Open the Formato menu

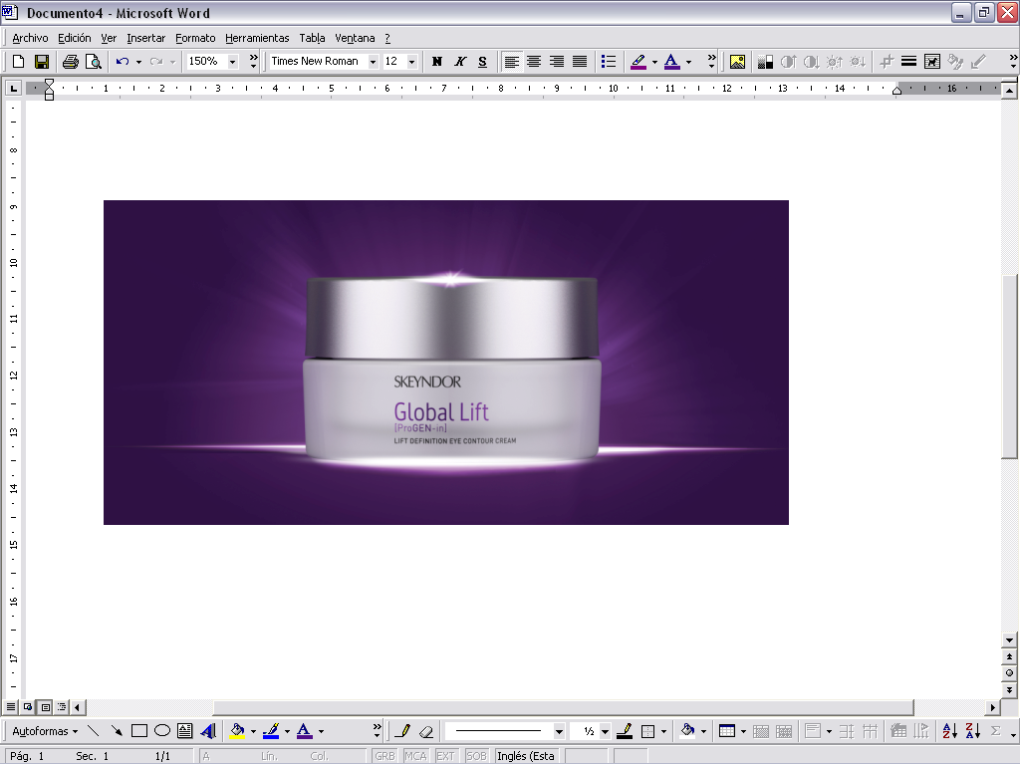point(195,38)
